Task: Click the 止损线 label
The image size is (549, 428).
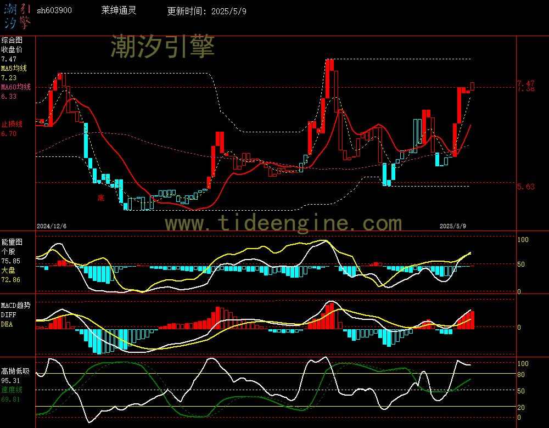Action: tap(12, 124)
